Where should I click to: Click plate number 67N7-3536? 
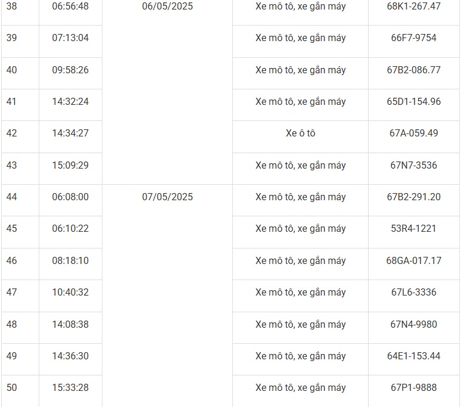coord(413,165)
